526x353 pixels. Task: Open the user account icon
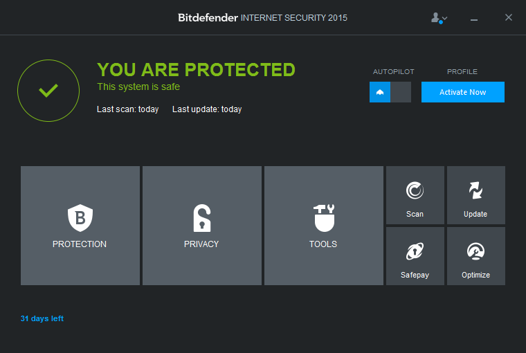[x=436, y=18]
